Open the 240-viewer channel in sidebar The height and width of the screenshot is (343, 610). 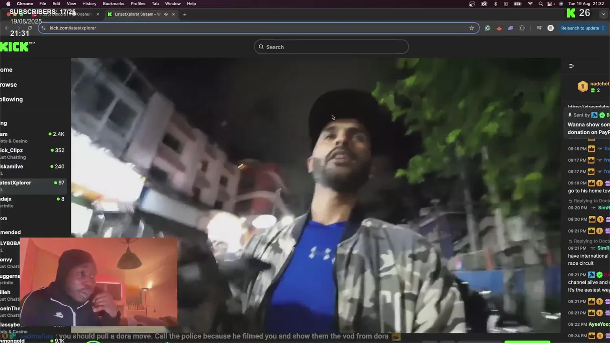point(32,170)
